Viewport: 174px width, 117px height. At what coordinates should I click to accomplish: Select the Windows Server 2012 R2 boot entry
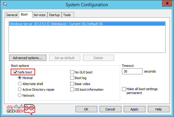pos(87,24)
